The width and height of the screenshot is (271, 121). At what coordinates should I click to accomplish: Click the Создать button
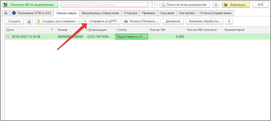[14, 21]
